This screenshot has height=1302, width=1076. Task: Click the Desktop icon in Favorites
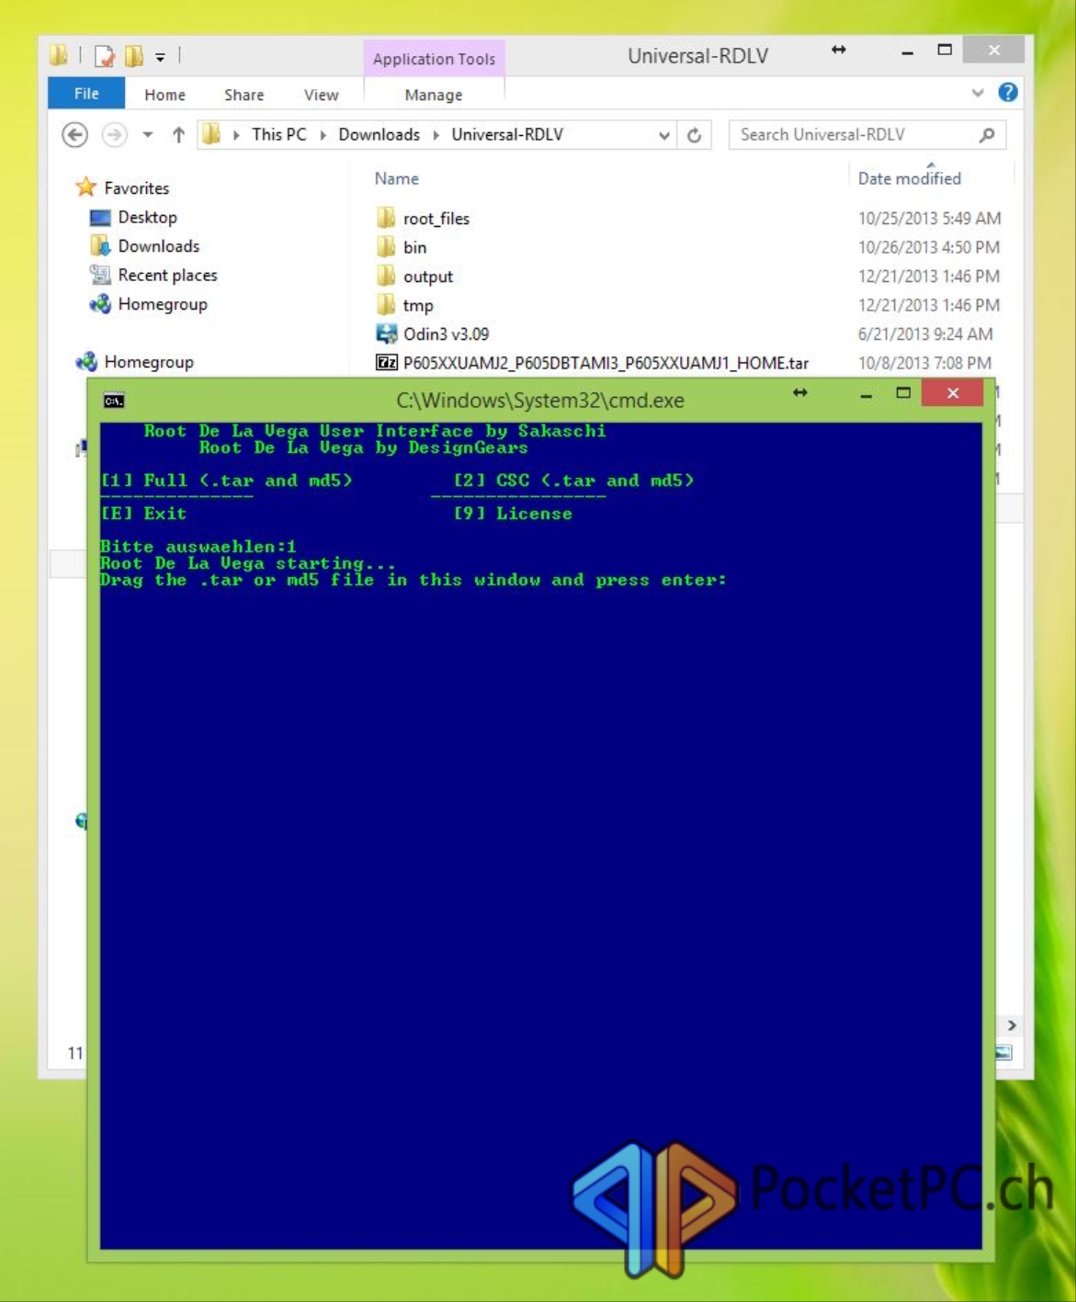coord(100,218)
